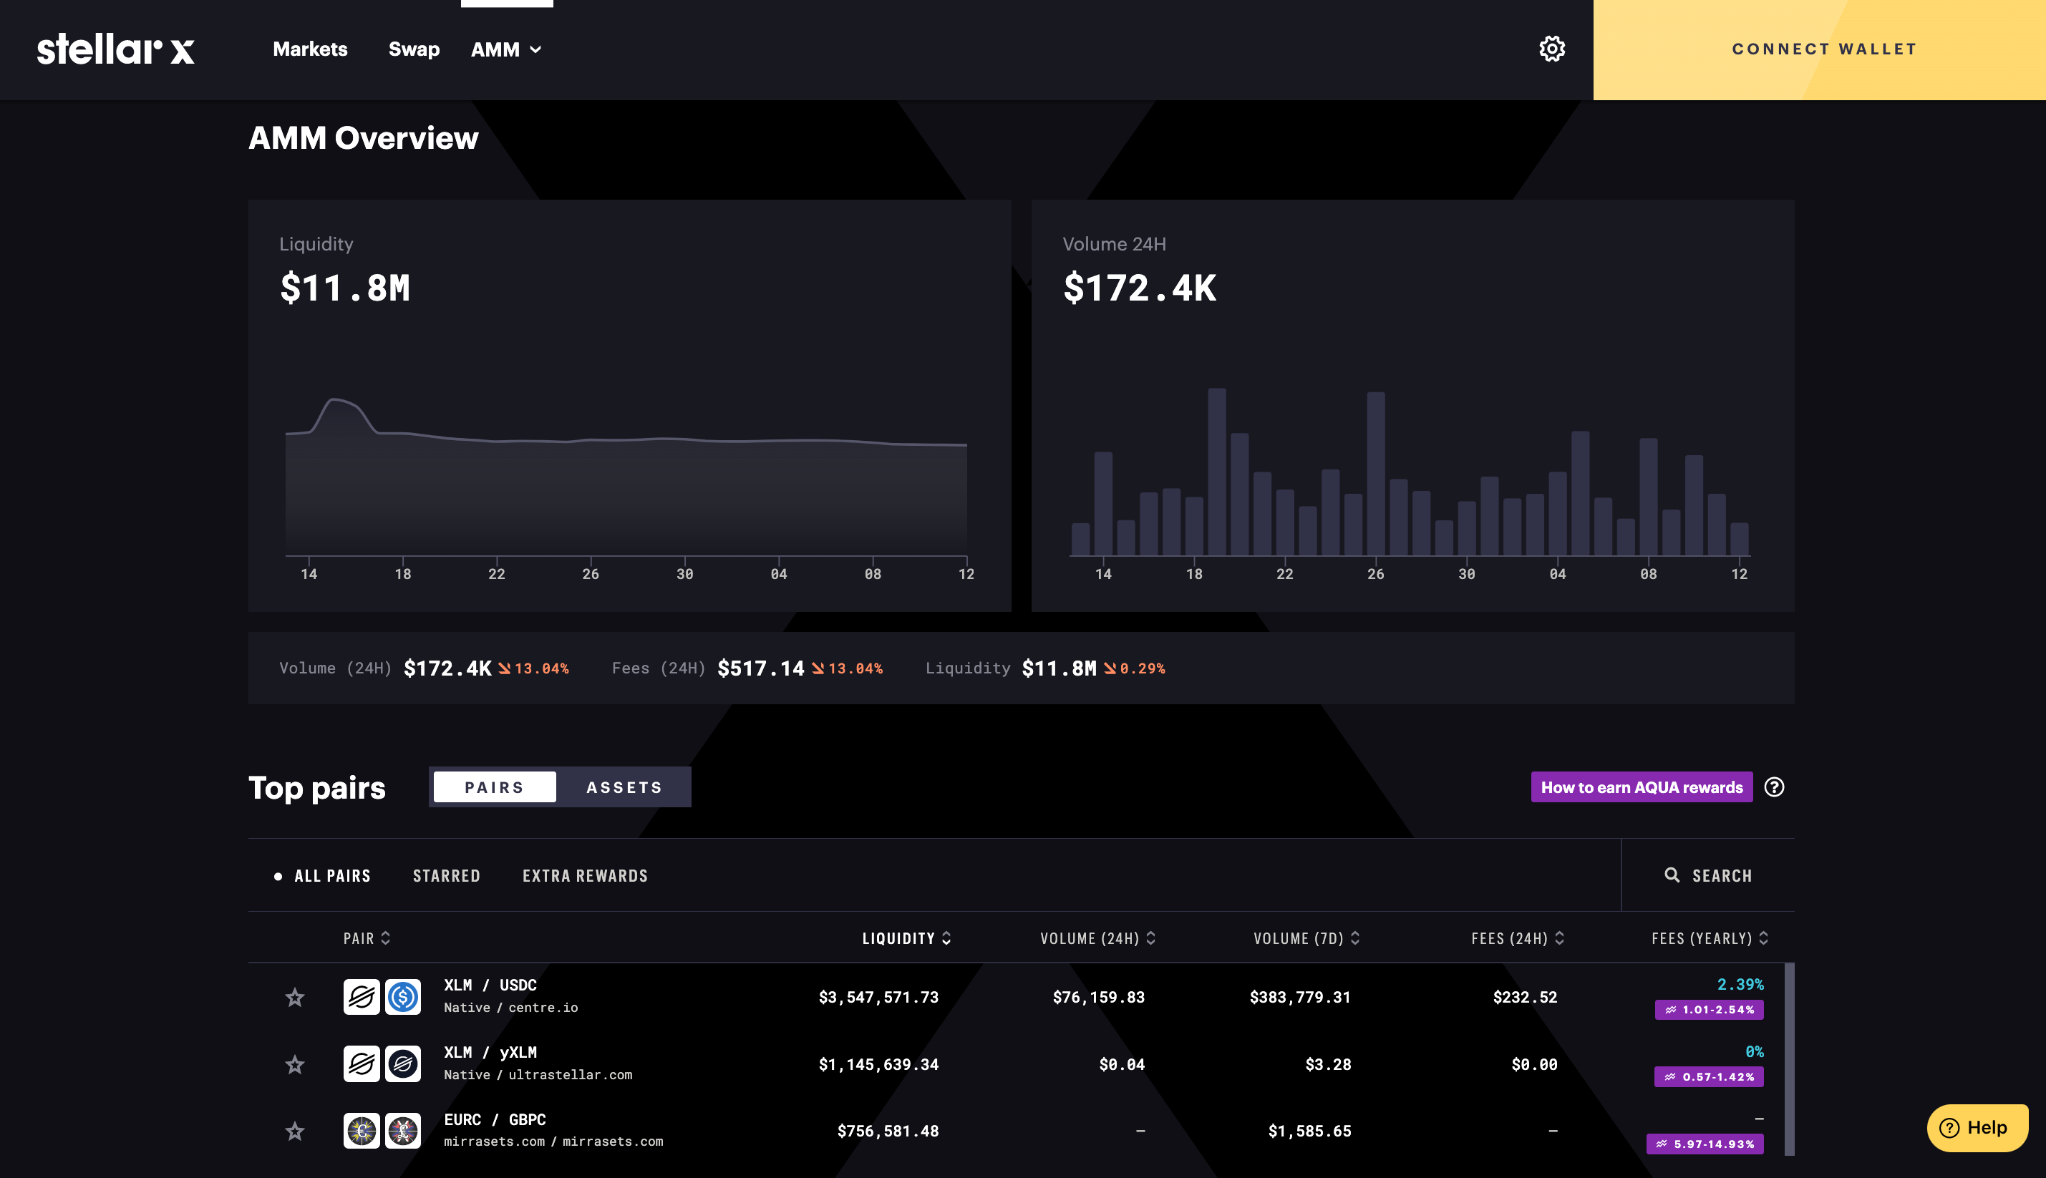Click the Connect Wallet button

point(1823,49)
